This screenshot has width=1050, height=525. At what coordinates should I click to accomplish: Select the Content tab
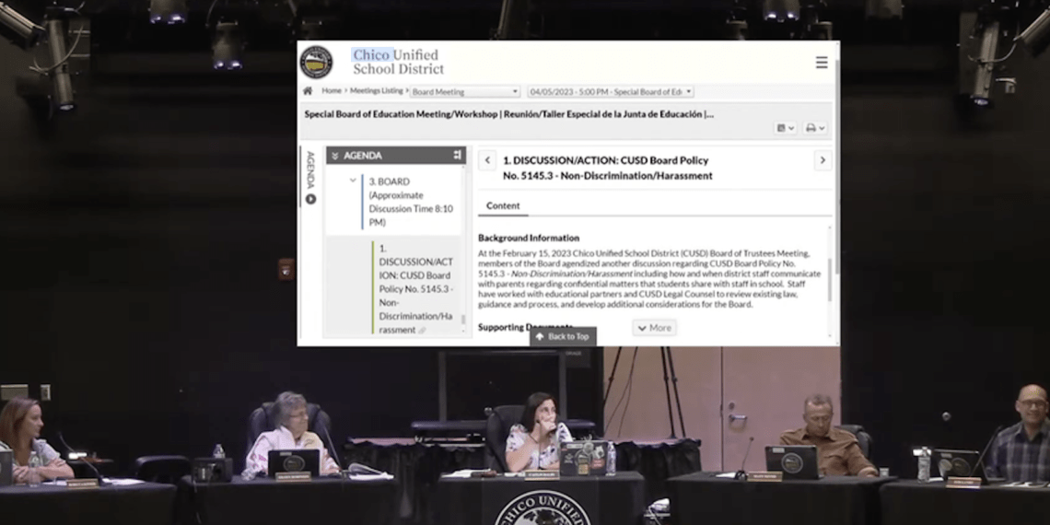coord(503,206)
